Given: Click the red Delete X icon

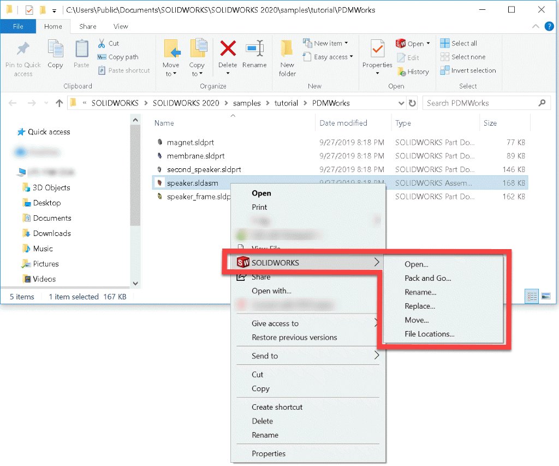Looking at the screenshot, I should tap(228, 48).
